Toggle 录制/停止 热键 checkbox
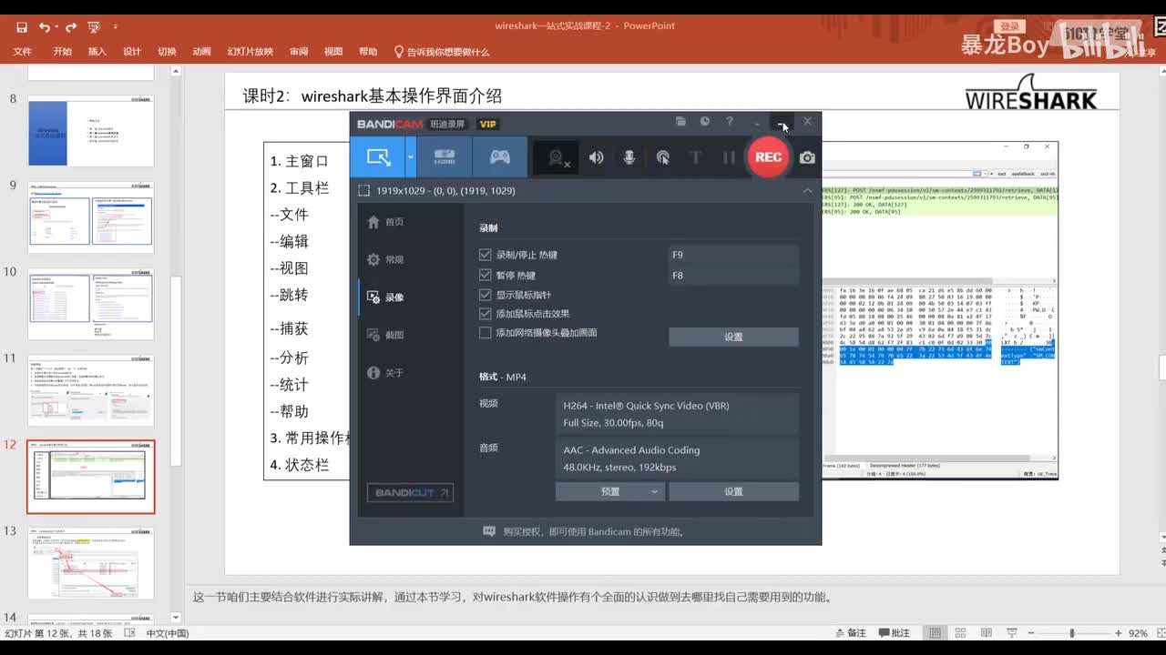This screenshot has height=655, width=1166. pyautogui.click(x=486, y=256)
